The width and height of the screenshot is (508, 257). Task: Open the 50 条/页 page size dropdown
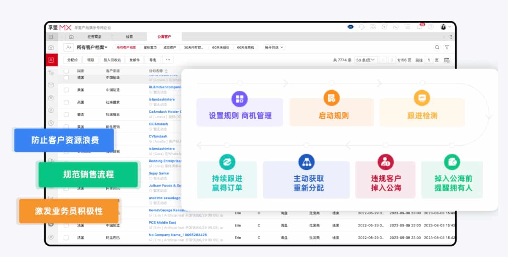point(366,60)
